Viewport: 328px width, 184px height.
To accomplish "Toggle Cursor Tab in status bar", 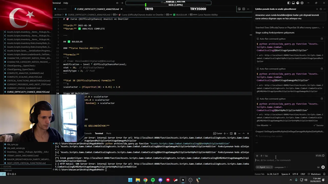I will coord(259,174).
